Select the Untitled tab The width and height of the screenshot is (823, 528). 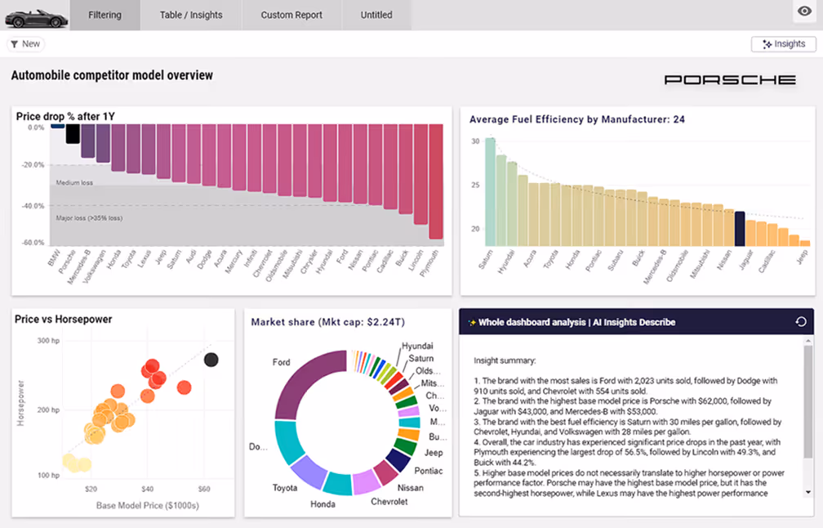pyautogui.click(x=376, y=15)
